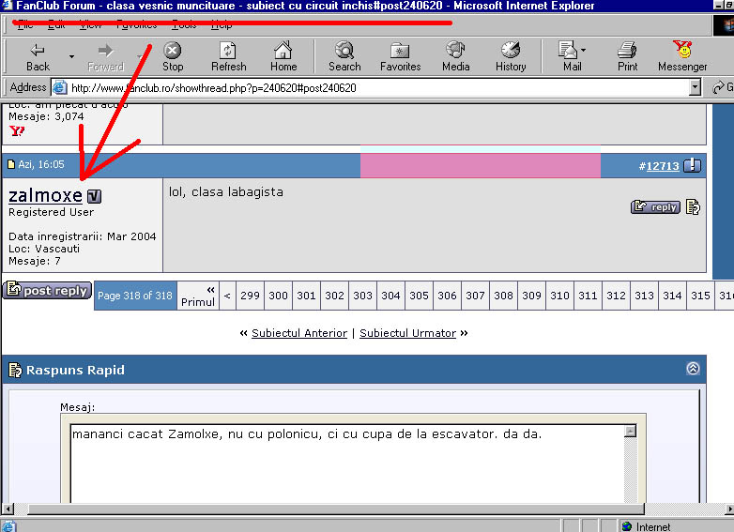Screen dimensions: 734x532
Task: Launch Messenger from toolbar
Action: pos(682,56)
